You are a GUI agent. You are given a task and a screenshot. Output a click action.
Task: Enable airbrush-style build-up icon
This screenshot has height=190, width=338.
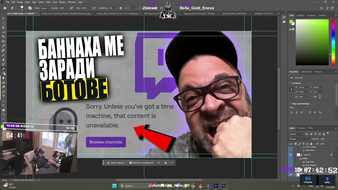click(x=94, y=8)
